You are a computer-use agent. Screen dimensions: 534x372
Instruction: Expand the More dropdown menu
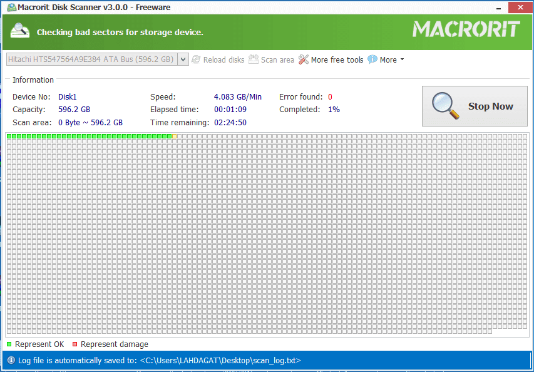tap(392, 60)
